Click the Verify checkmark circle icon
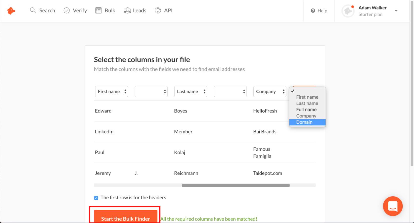The image size is (414, 223). [66, 10]
